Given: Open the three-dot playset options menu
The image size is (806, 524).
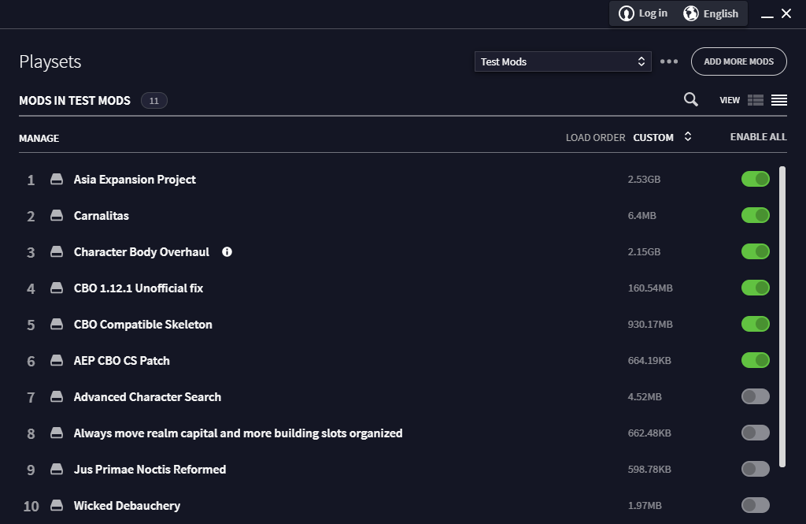Looking at the screenshot, I should coord(669,61).
